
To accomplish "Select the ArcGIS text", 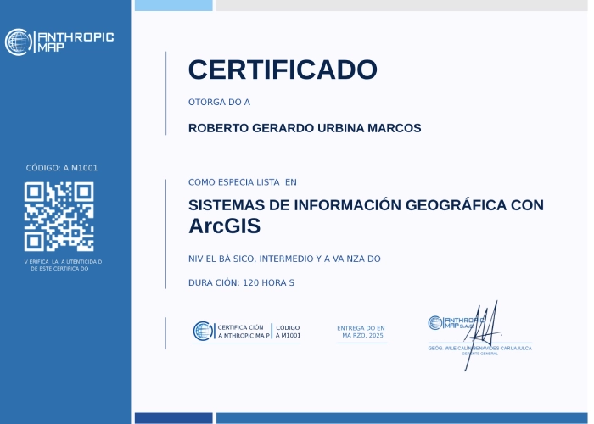I will [224, 227].
